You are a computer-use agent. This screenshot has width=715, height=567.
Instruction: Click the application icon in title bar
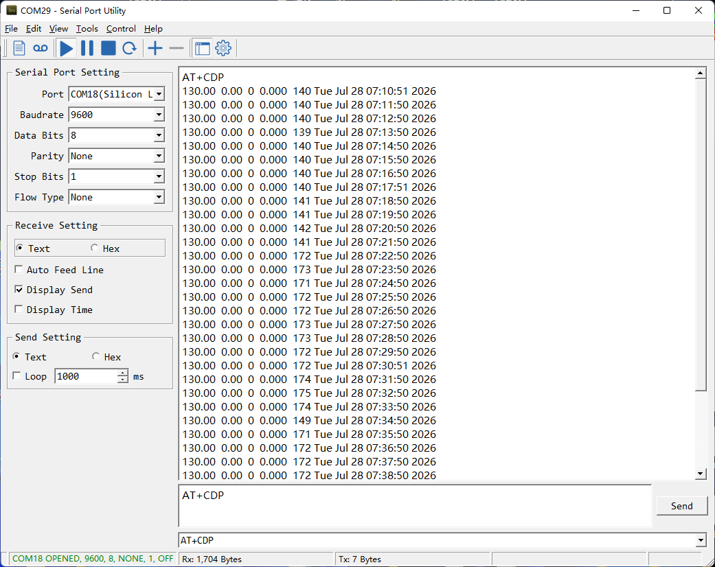click(x=12, y=10)
